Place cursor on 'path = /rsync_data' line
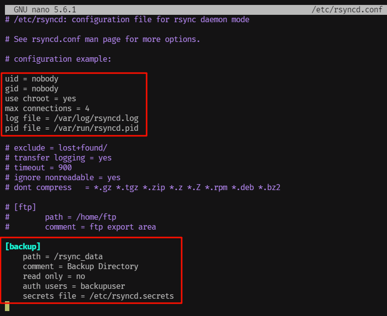 63,257
